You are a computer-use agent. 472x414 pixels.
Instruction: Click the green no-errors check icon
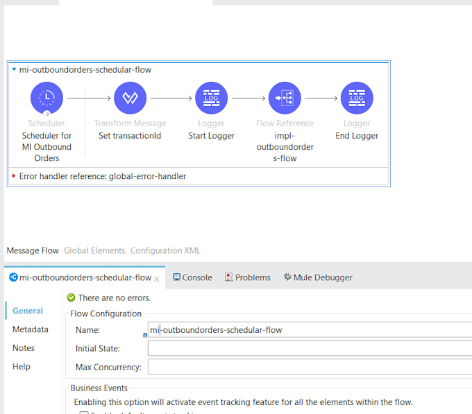[x=71, y=297]
